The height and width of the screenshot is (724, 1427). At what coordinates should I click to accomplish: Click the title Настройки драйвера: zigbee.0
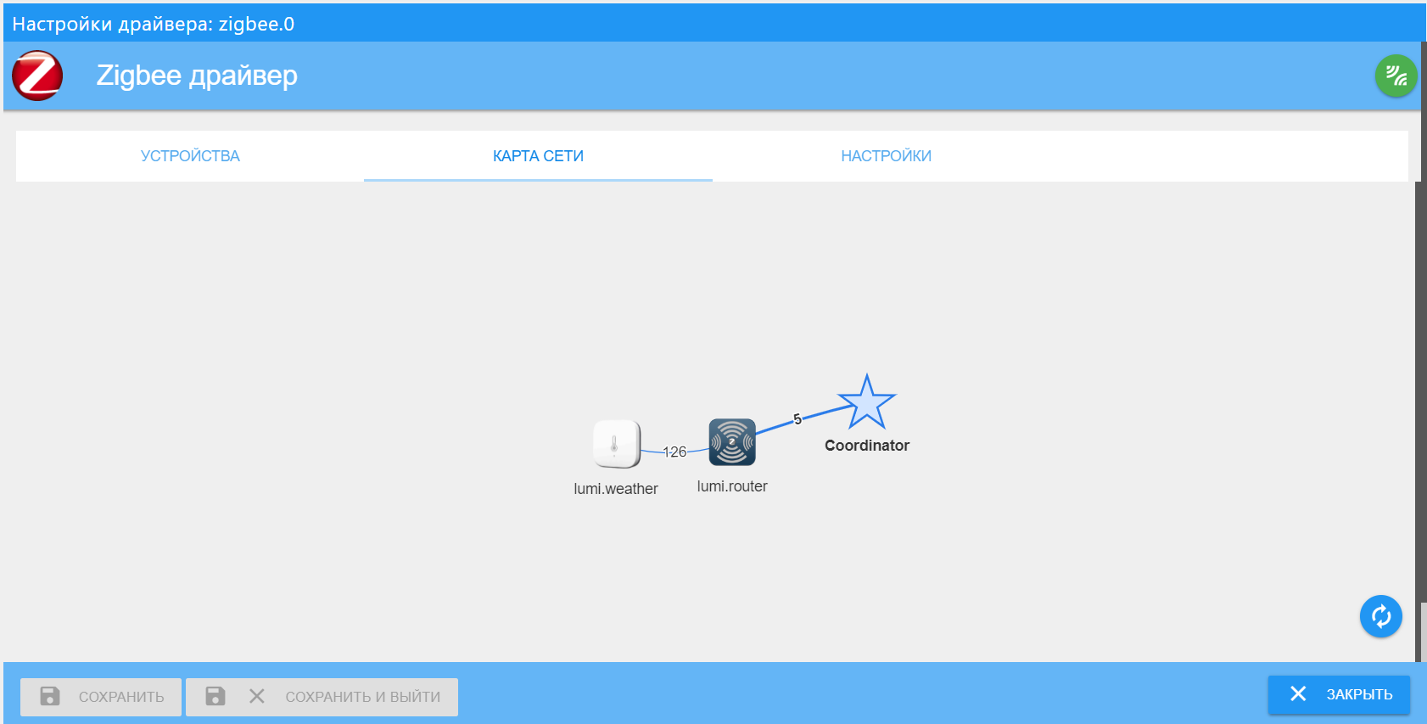click(154, 24)
